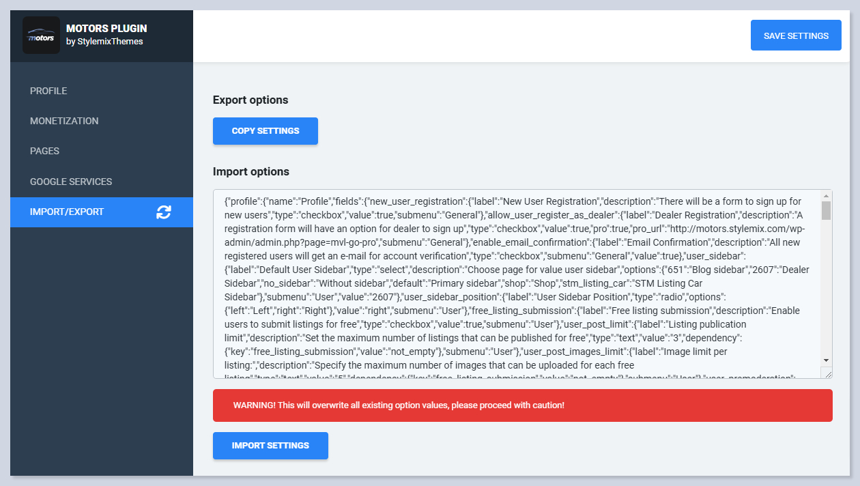Go to the Monetization section
Image resolution: width=860 pixels, height=486 pixels.
(x=64, y=121)
